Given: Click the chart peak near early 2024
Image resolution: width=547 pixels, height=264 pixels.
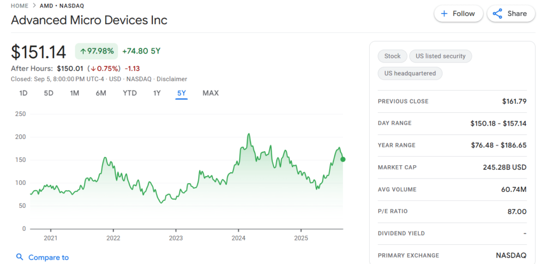Looking at the screenshot, I should pyautogui.click(x=249, y=134).
